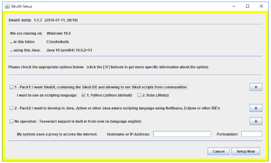The width and height of the screenshot is (271, 163).
Task: Open the H help button for Pack1
Action: pos(255,87)
